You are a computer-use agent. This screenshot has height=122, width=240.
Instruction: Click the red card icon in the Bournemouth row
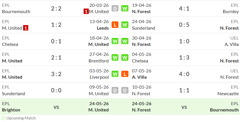click(x=86, y=12)
